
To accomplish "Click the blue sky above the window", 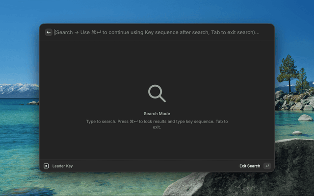I will (157, 11).
